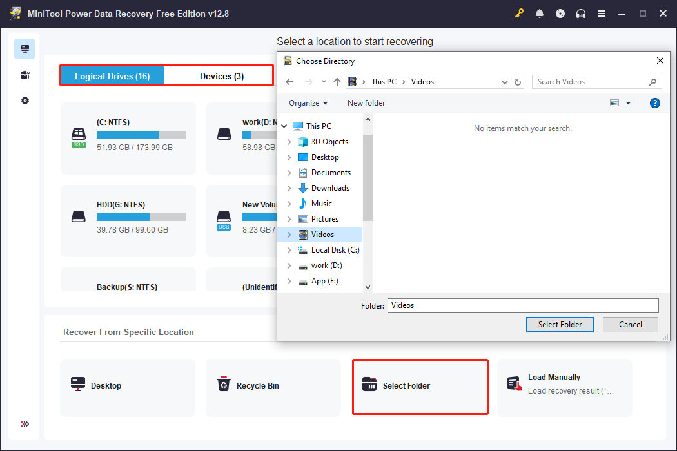Select Desktop under Recover From Specific Location
The width and height of the screenshot is (677, 451).
click(127, 387)
